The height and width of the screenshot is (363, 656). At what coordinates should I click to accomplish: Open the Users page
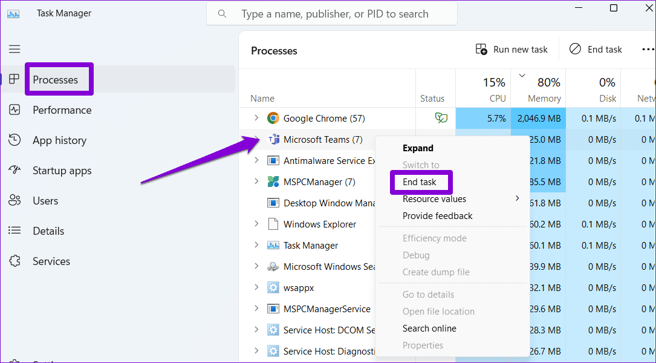tap(45, 201)
